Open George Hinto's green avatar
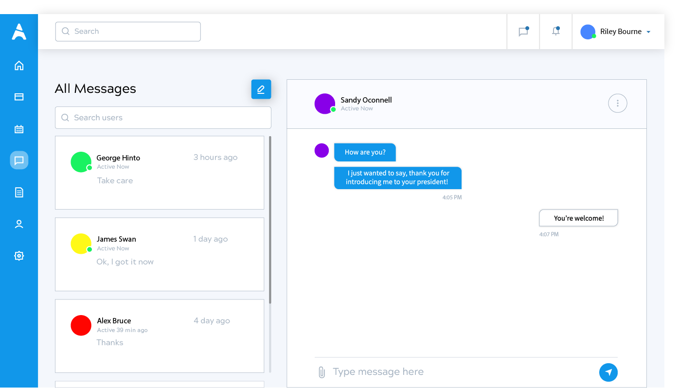The height and width of the screenshot is (388, 679). tap(81, 162)
